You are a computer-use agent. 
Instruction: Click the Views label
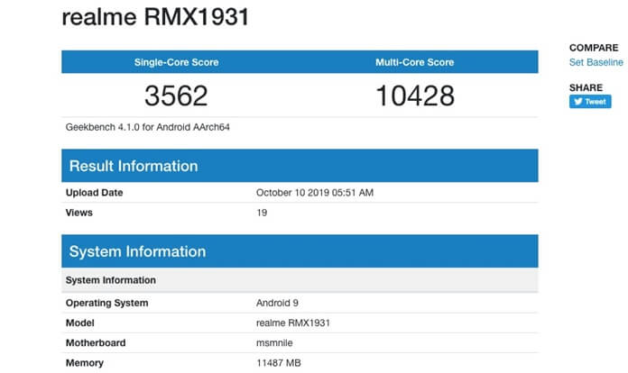tap(78, 213)
